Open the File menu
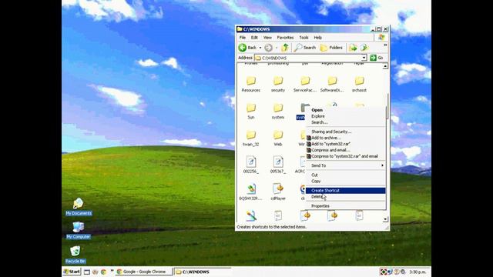 click(243, 38)
